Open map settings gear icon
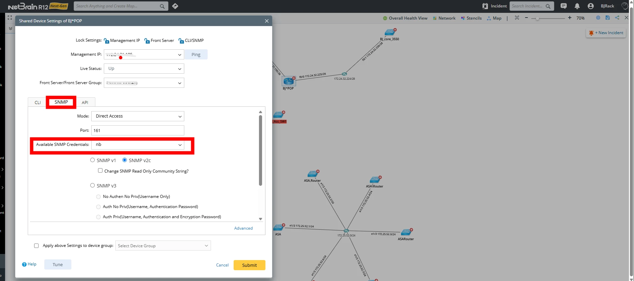Image resolution: width=634 pixels, height=281 pixels. (x=598, y=18)
